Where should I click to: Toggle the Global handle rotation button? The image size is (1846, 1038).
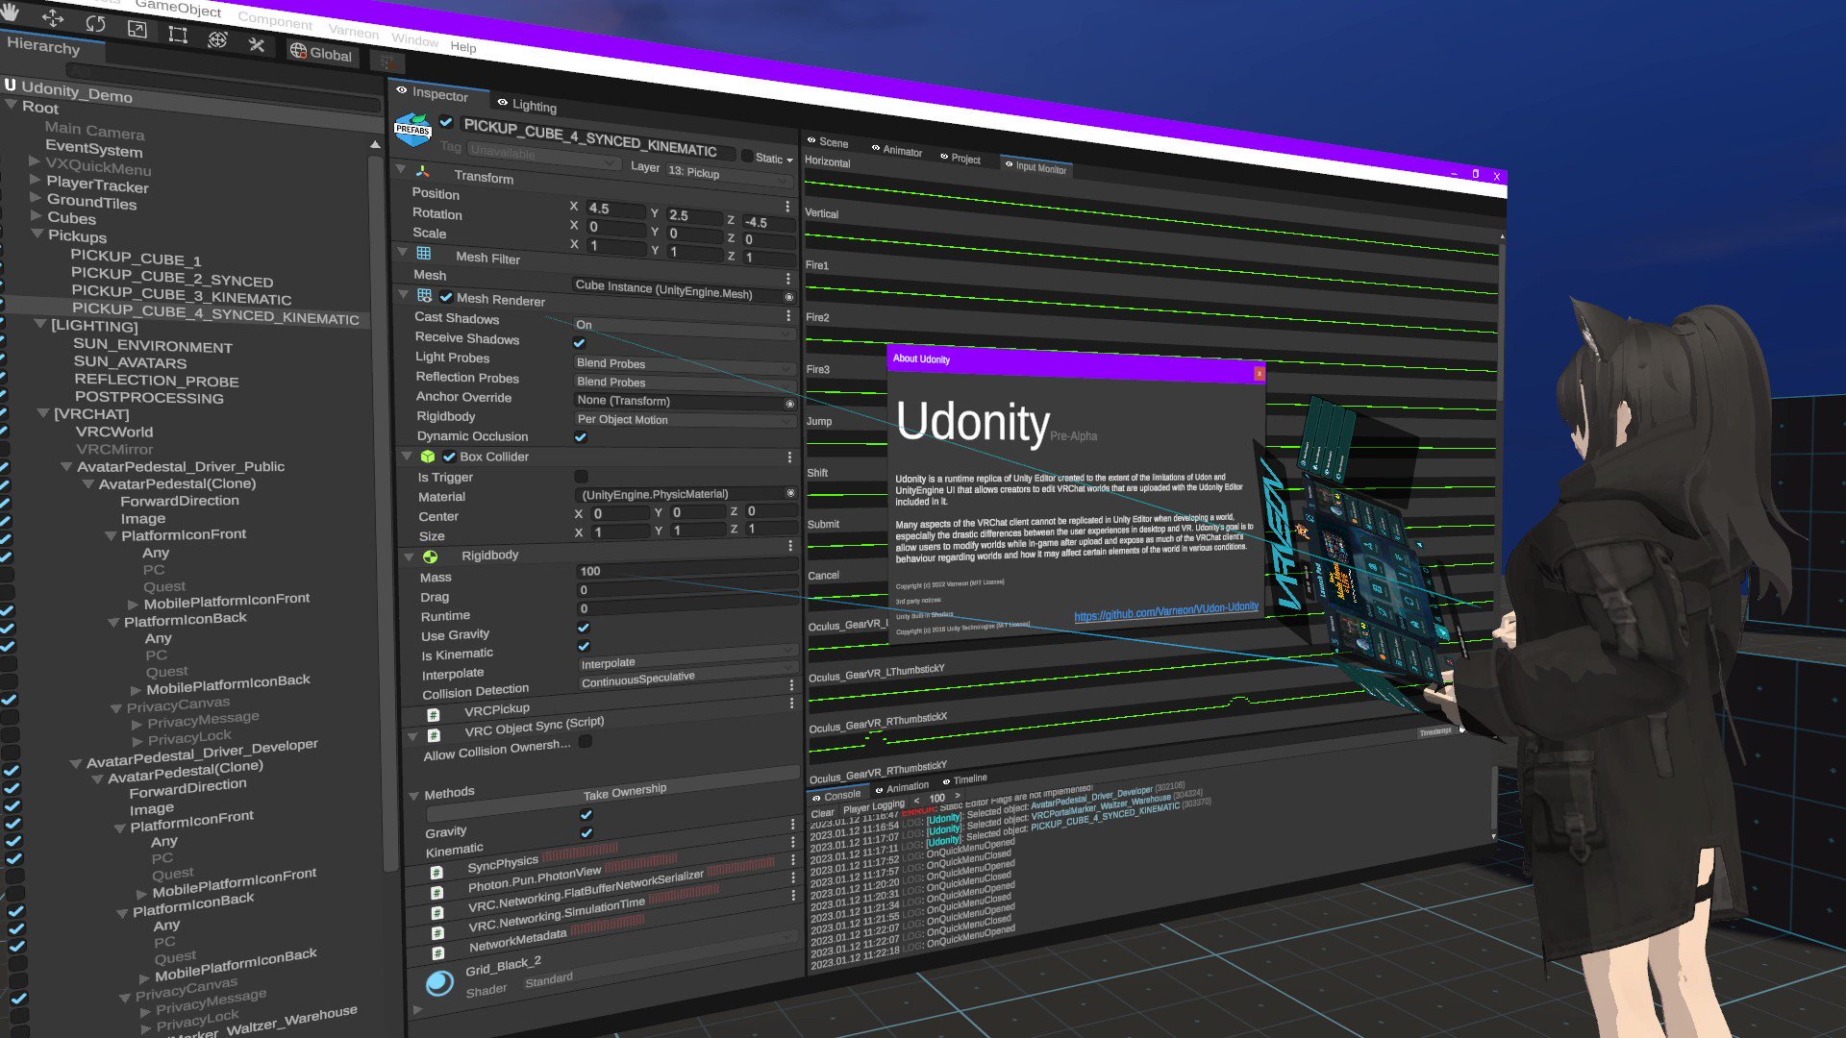(321, 54)
